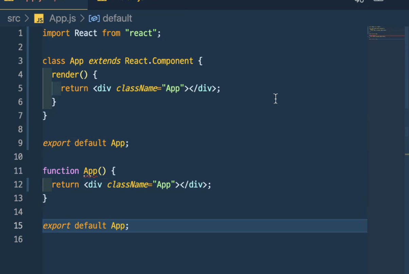Click the underlined App on line 11
This screenshot has height=274, width=409.
(x=90, y=171)
